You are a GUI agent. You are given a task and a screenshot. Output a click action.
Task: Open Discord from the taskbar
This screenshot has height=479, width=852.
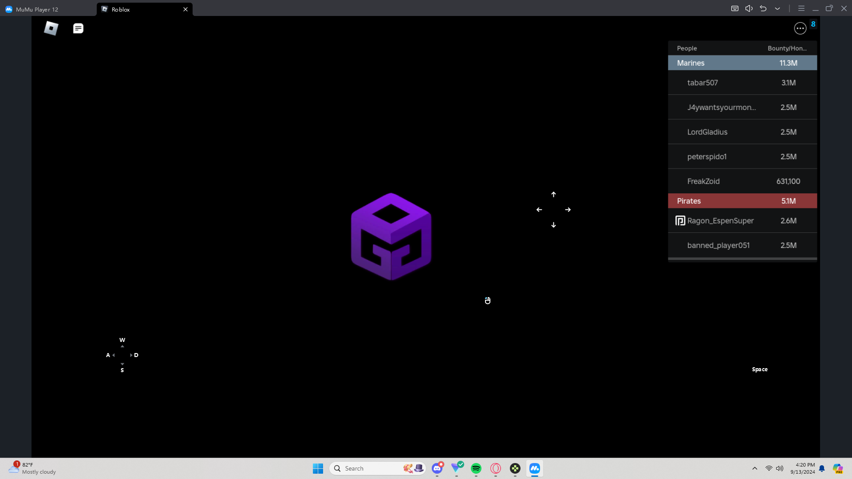437,468
